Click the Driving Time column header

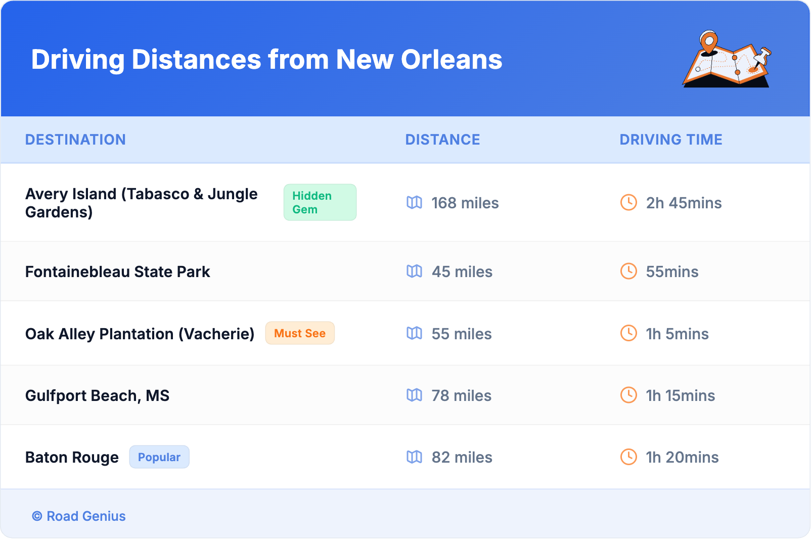click(671, 140)
